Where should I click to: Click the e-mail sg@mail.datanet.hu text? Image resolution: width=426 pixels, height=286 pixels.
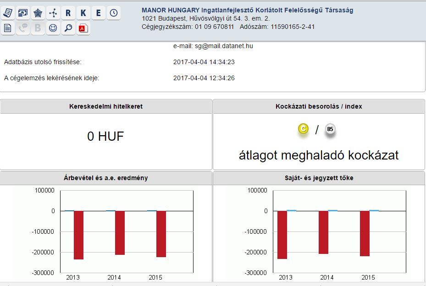213,46
